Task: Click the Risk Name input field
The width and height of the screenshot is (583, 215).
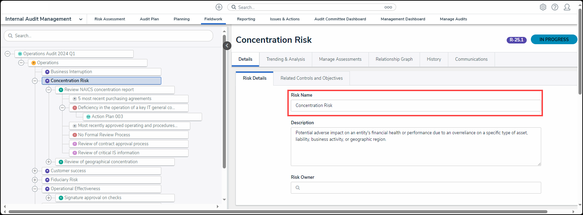Action: pos(415,106)
